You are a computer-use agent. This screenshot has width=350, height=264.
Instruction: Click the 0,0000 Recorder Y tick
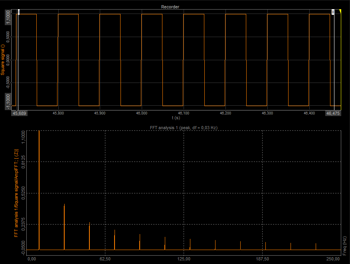pos(8,60)
